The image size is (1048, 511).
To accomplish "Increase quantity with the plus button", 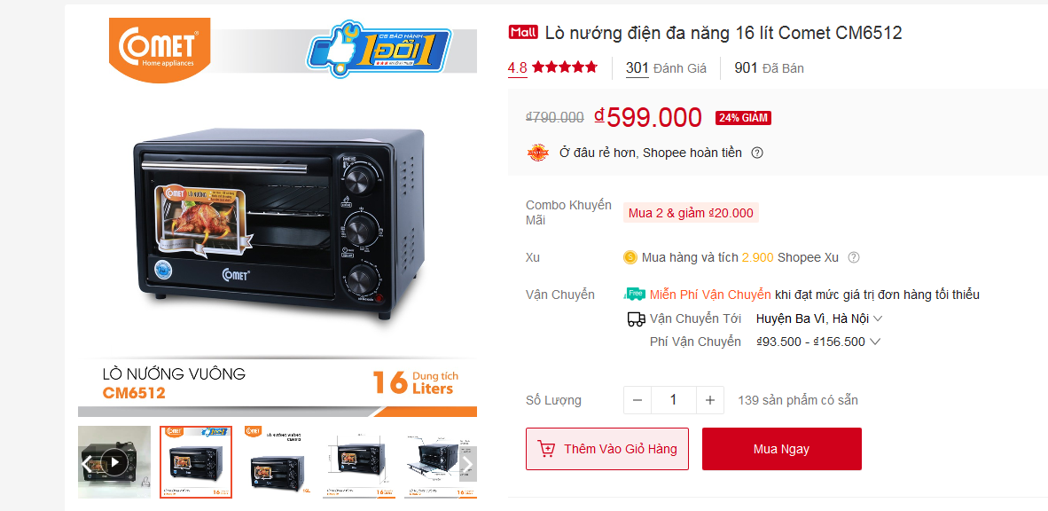I will 710,400.
